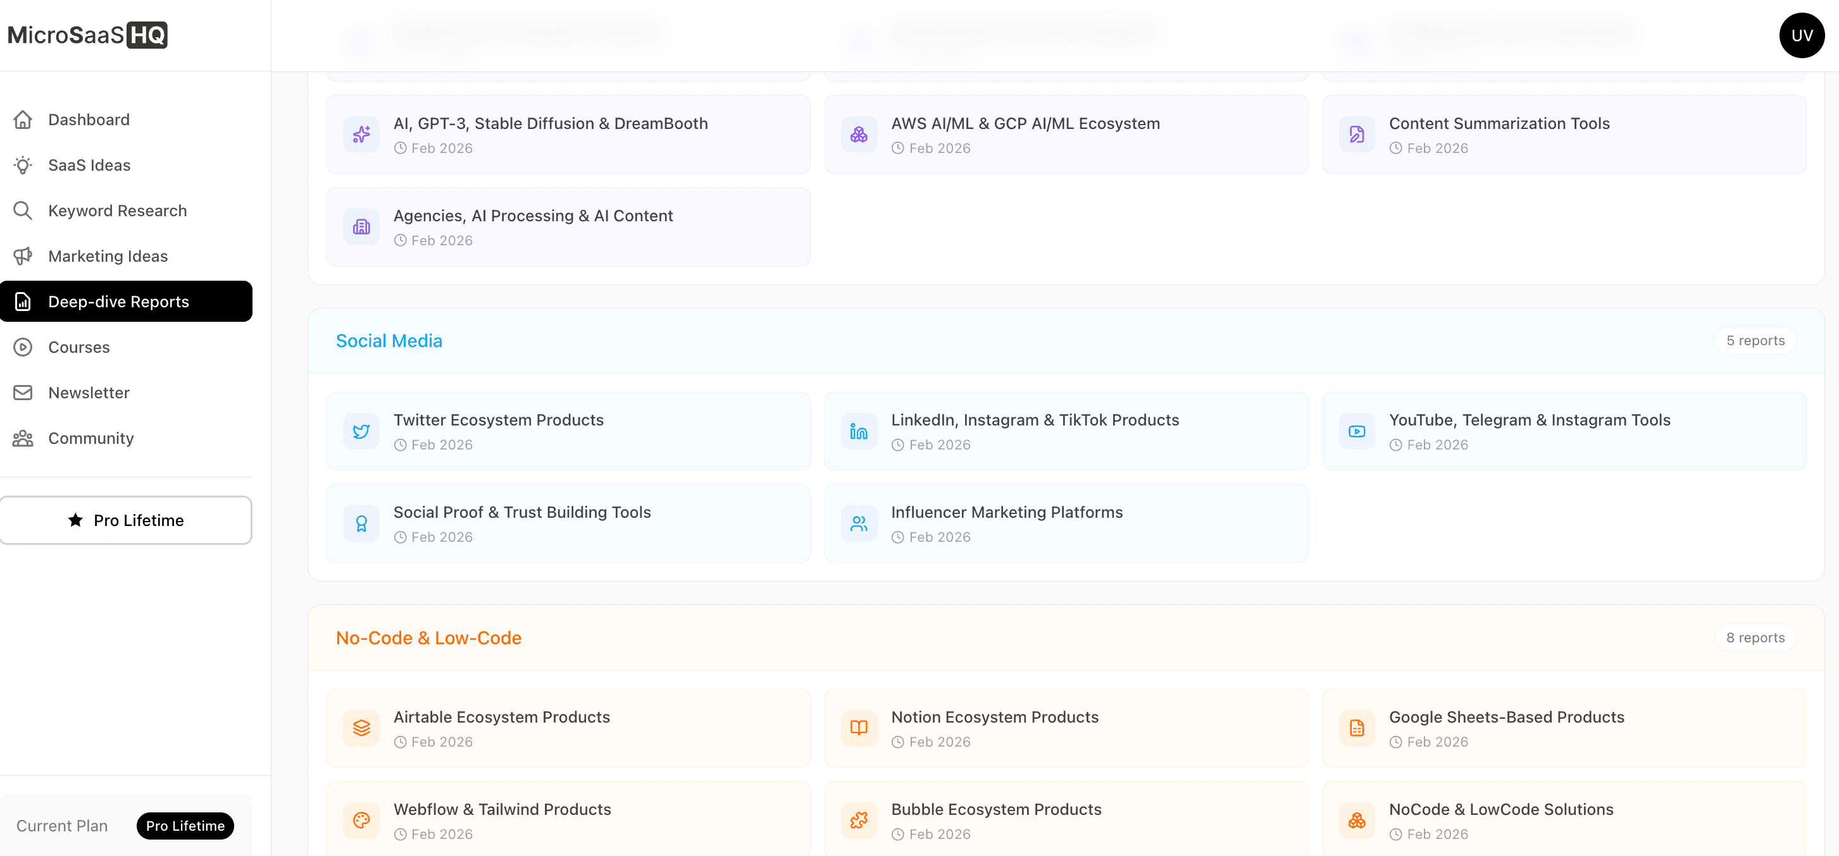Click the Influencer Marketing people icon
This screenshot has width=1839, height=856.
click(x=859, y=523)
